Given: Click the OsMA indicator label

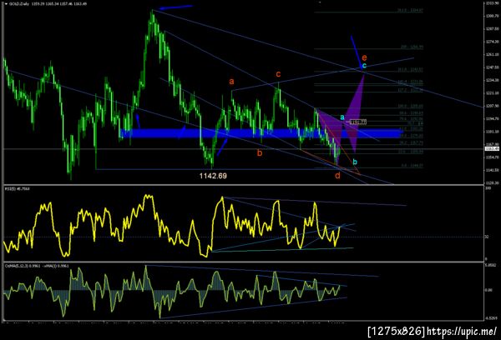Looking at the screenshot, I should [x=37, y=266].
